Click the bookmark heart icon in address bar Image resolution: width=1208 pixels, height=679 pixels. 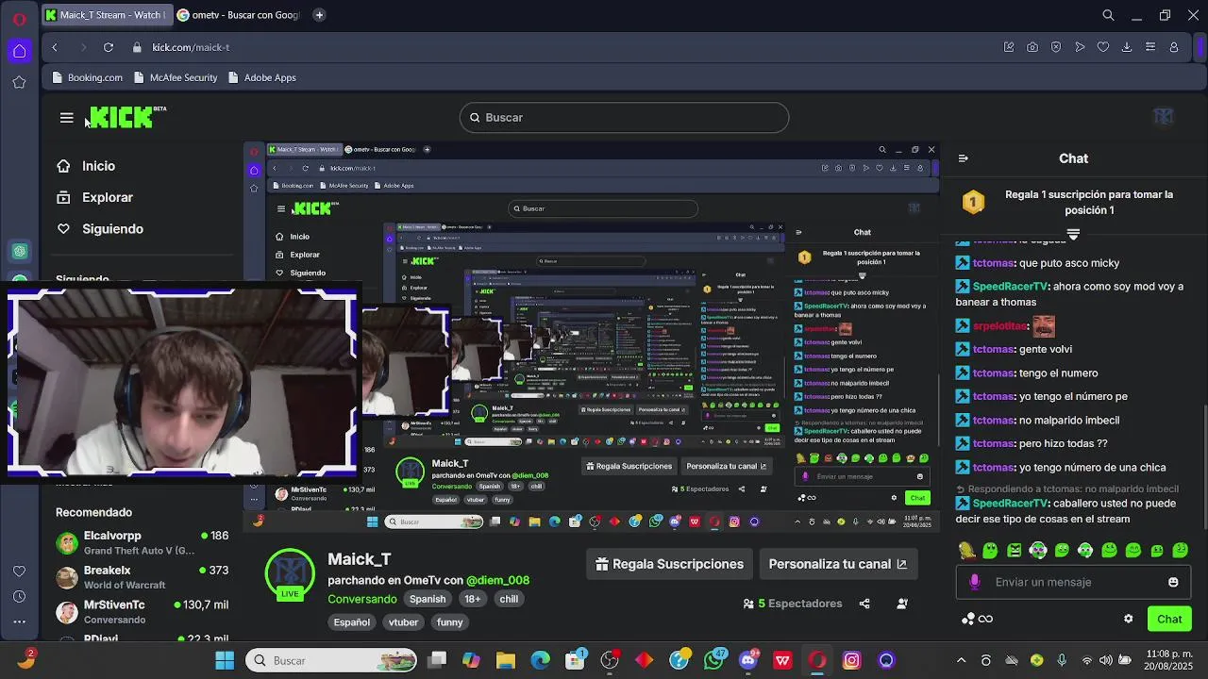click(x=1103, y=47)
